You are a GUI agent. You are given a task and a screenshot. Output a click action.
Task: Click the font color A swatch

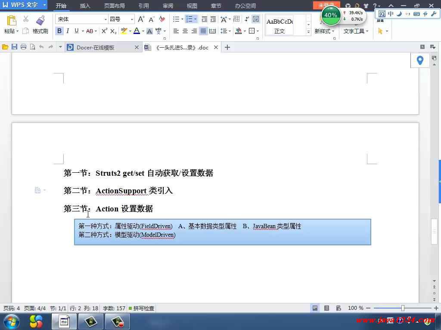click(x=137, y=31)
